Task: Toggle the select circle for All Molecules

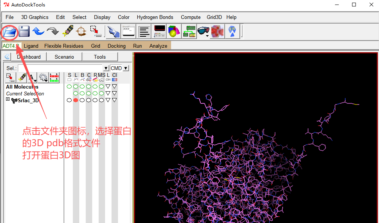Action: tap(69, 87)
